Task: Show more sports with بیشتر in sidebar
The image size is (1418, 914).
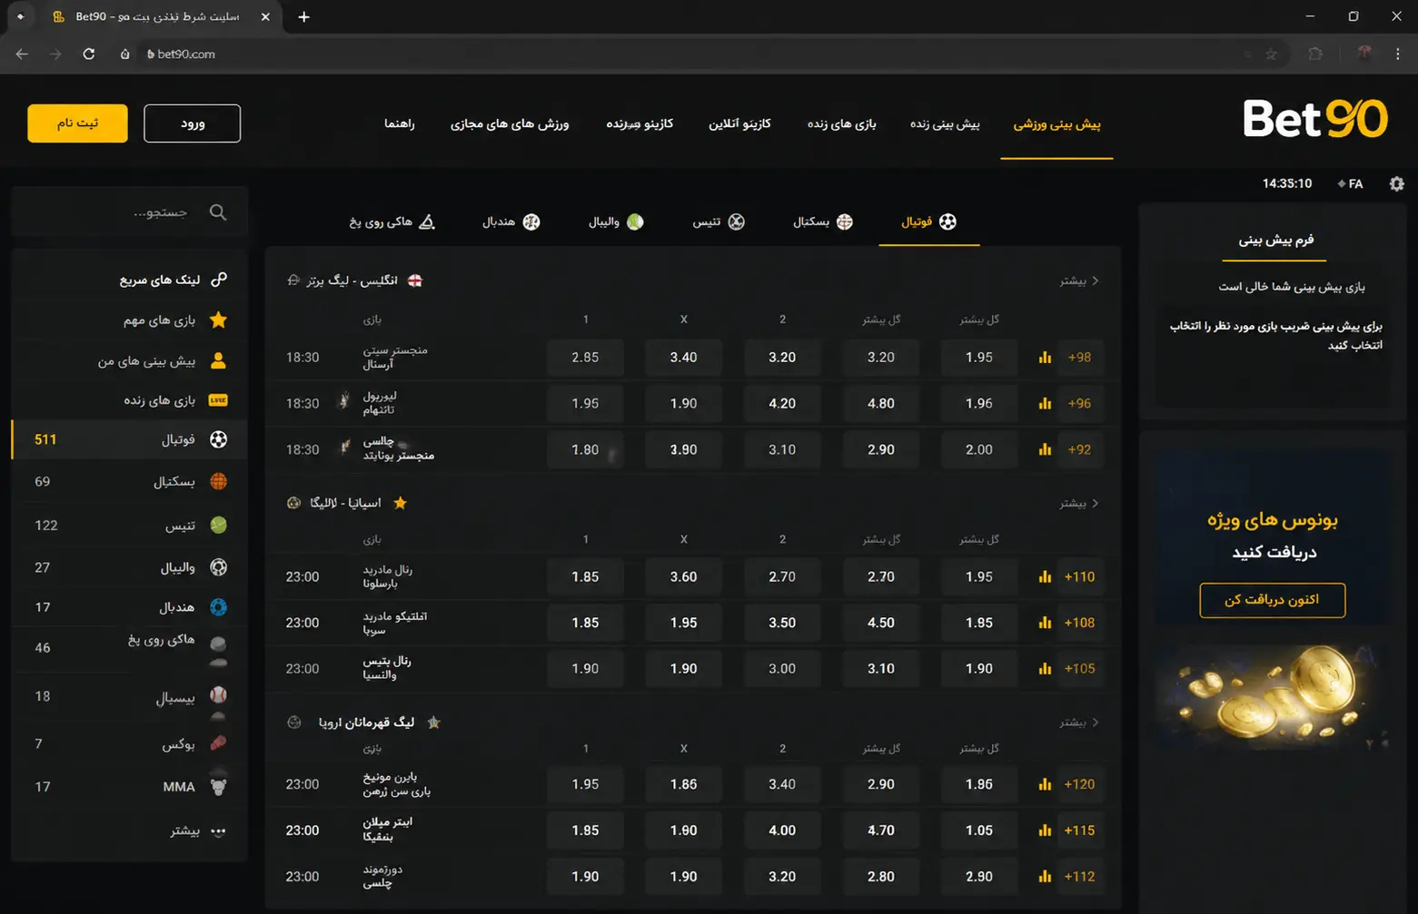Action: pyautogui.click(x=198, y=830)
